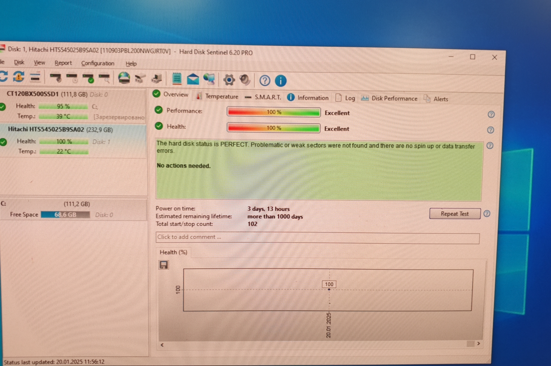This screenshot has width=551, height=366.
Task: Click the speaker sound icon in toolbar
Action: [x=245, y=80]
